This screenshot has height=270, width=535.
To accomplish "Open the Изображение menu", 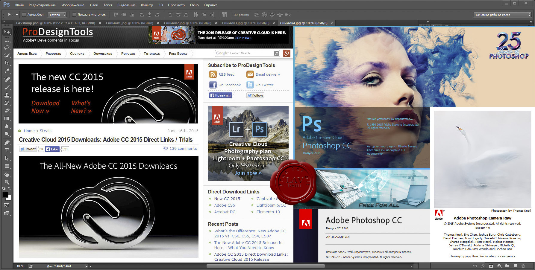I will 73,5.
